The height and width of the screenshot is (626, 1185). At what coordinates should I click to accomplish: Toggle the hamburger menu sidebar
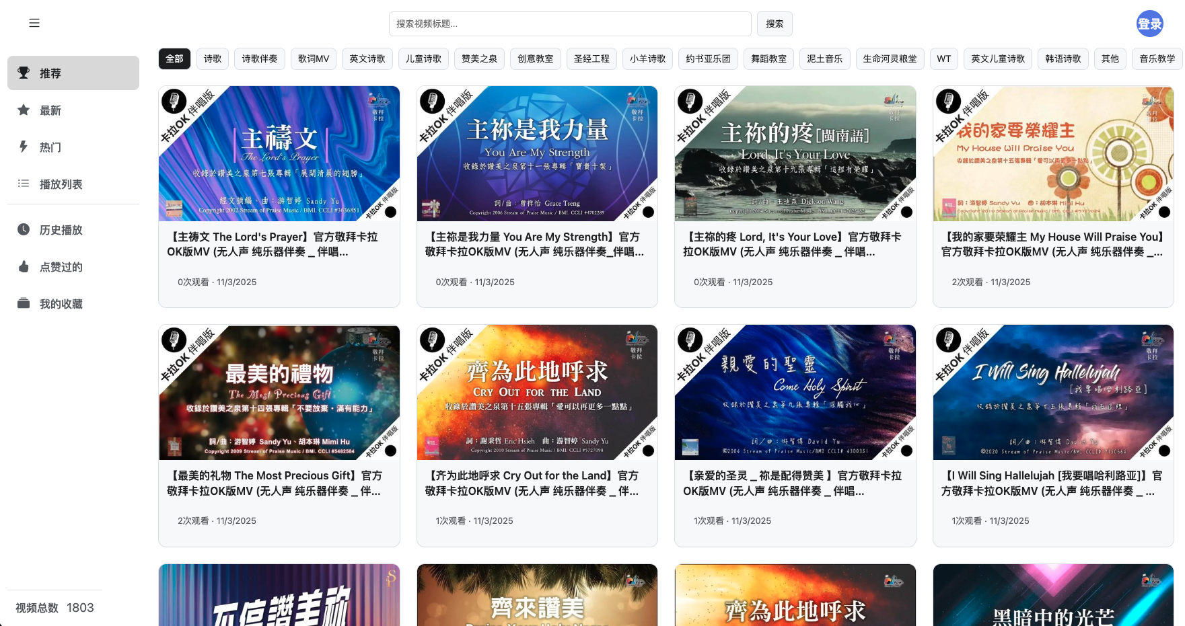click(34, 23)
